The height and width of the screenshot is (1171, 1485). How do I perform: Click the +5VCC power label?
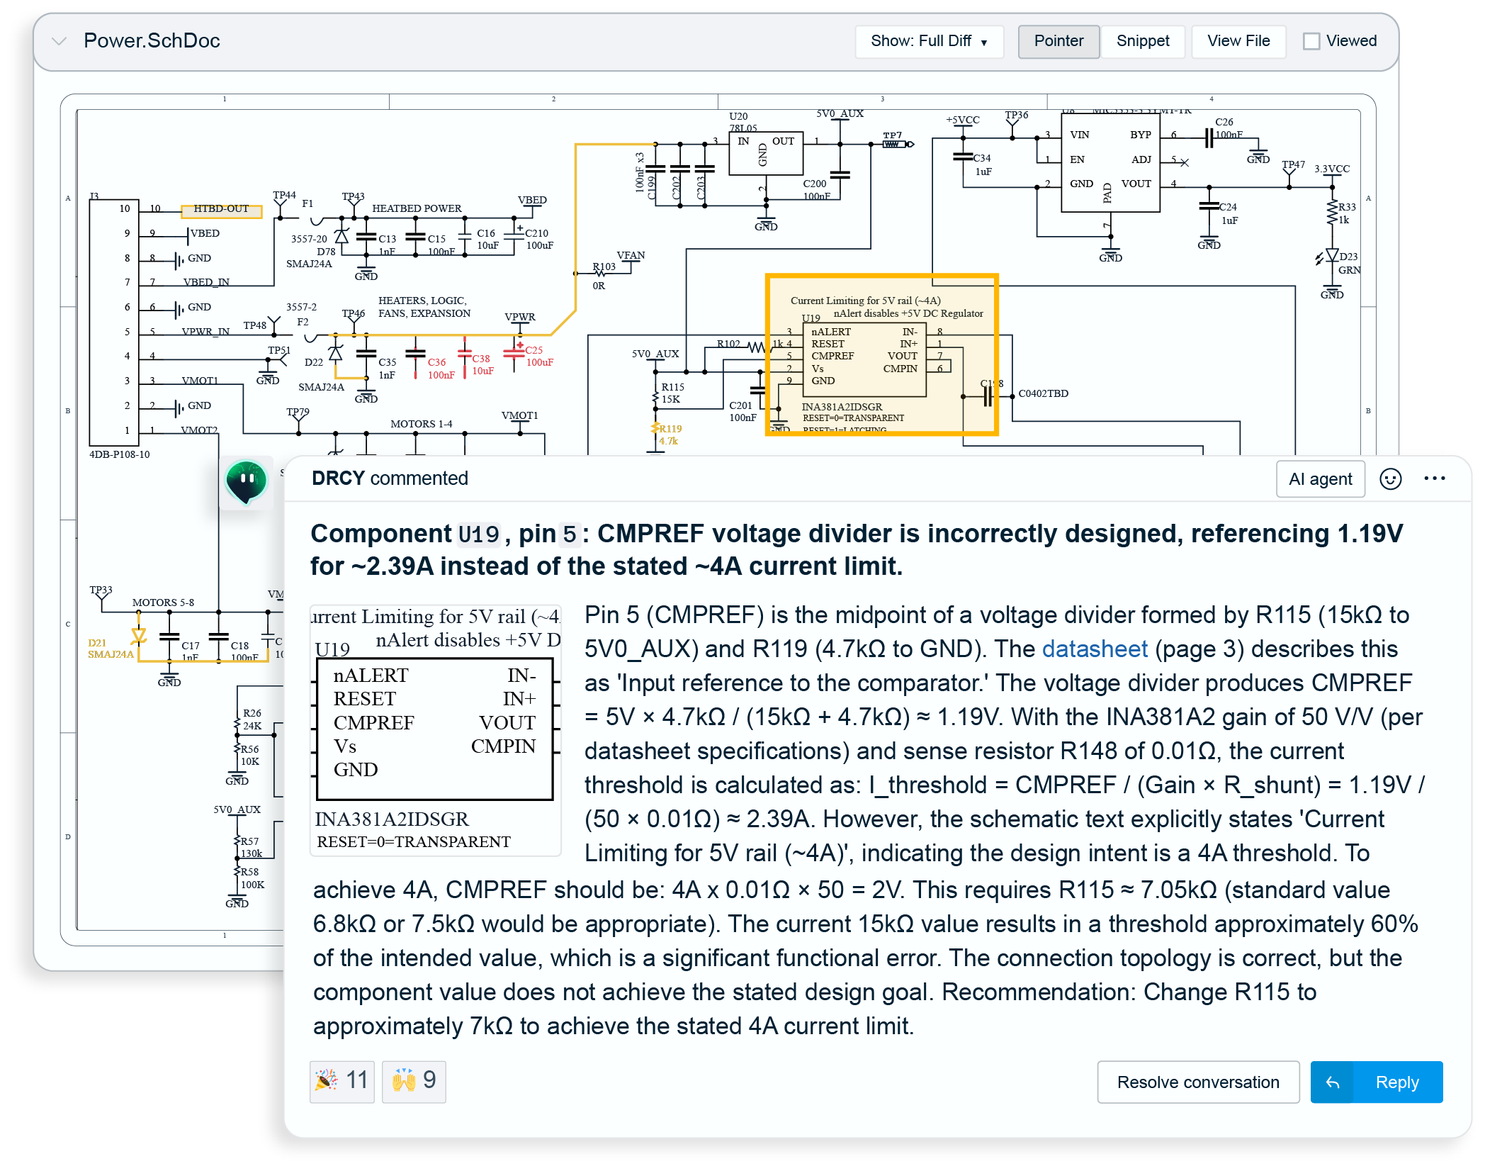pos(962,120)
